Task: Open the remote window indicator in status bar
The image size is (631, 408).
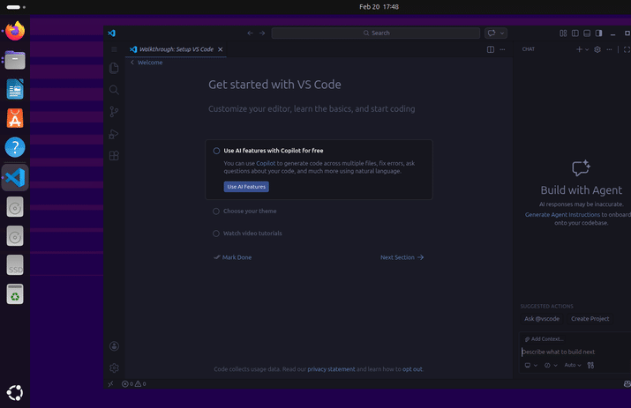Action: [x=110, y=384]
